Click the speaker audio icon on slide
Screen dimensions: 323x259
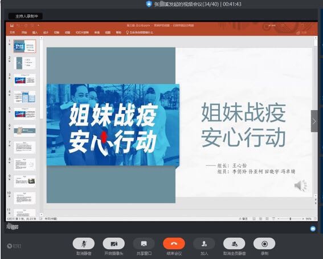pyautogui.click(x=301, y=185)
